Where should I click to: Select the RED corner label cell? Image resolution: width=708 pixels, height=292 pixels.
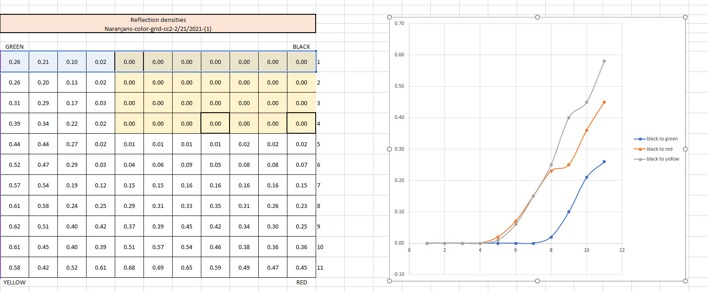click(x=301, y=282)
